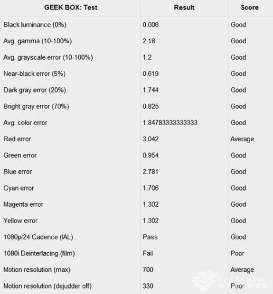
Task: Click the GEEK BOX: Test column header
Action: 71,8
